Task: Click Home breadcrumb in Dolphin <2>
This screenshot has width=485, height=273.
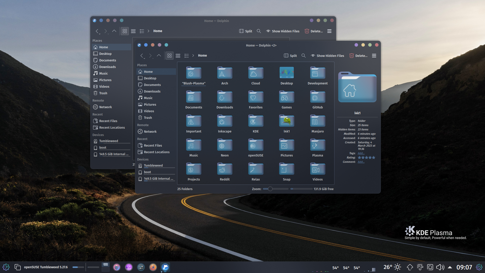Action: [202, 56]
